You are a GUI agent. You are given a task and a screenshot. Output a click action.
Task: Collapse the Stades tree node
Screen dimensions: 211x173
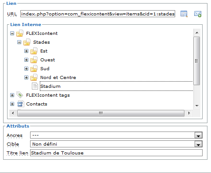19,42
